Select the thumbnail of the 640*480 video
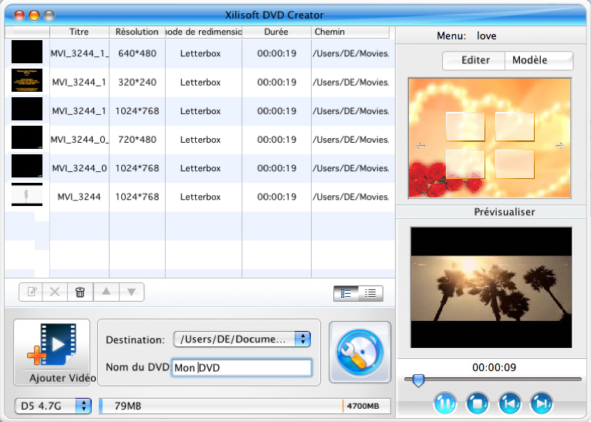 click(27, 52)
